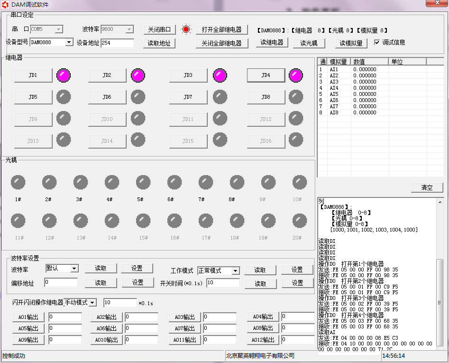Expand the 工作模式 正常模式 dropdown
The image size is (449, 363).
click(x=236, y=271)
